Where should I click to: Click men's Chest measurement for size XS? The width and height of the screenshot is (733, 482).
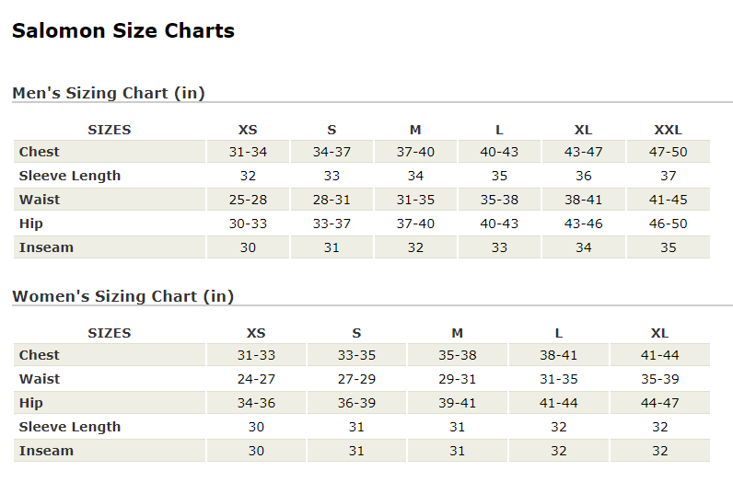click(248, 152)
